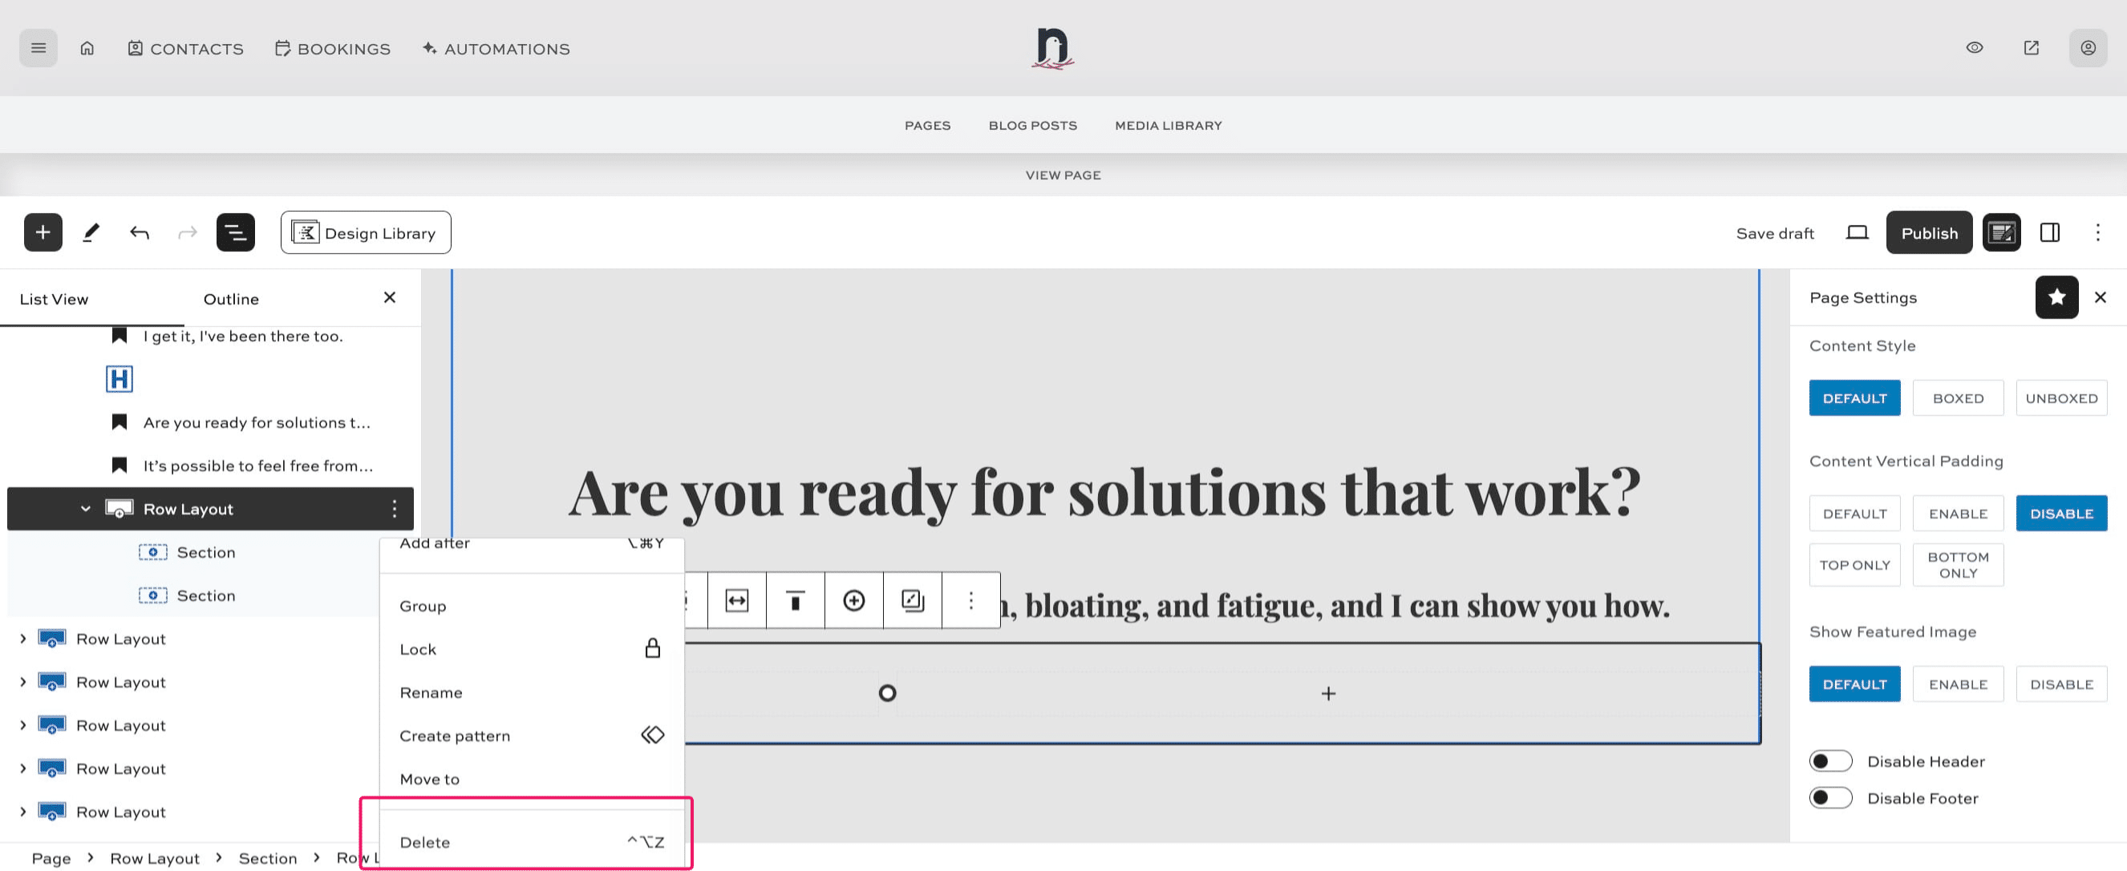Choose Create pattern from the context menu
The image size is (2127, 871).
point(454,735)
